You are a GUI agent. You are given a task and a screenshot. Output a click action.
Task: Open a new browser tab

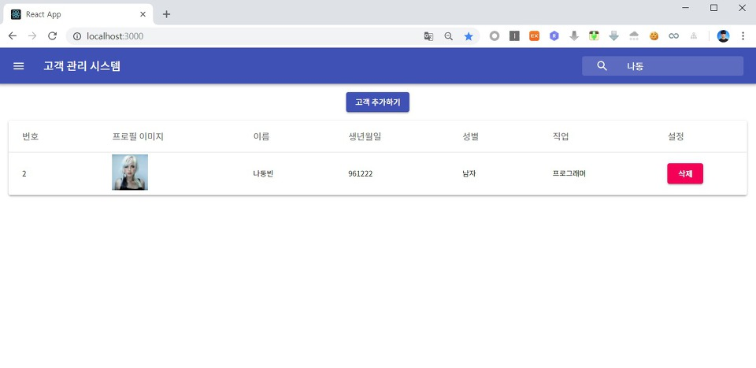[166, 14]
